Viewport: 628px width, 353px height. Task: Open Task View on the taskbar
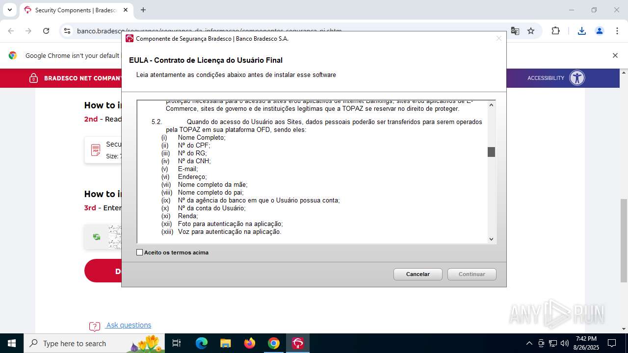pos(177,343)
